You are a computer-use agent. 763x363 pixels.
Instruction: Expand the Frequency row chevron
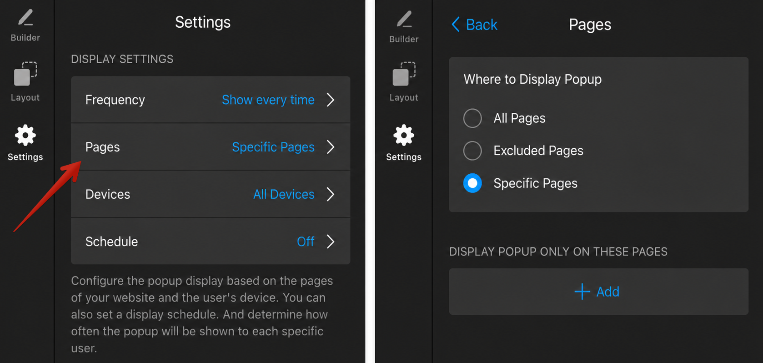tap(331, 100)
